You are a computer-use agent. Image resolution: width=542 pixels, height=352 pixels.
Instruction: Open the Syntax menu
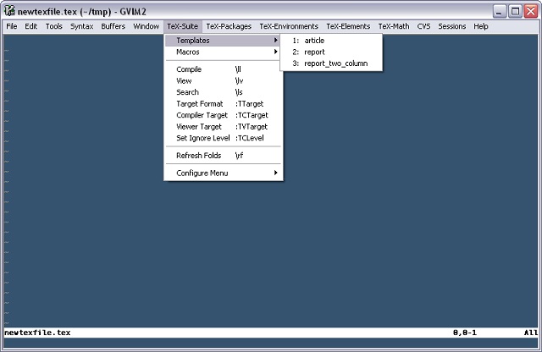pyautogui.click(x=81, y=26)
